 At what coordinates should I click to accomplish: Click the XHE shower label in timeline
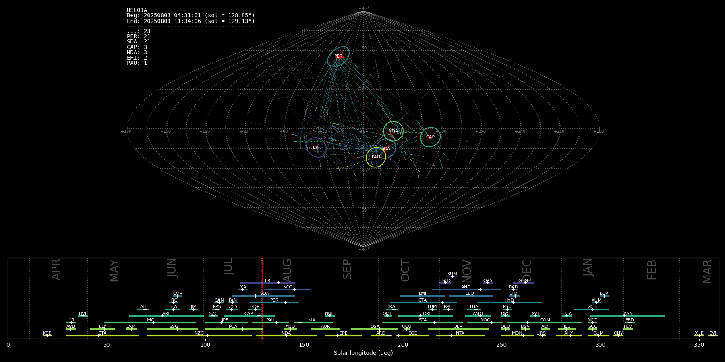[699, 333]
